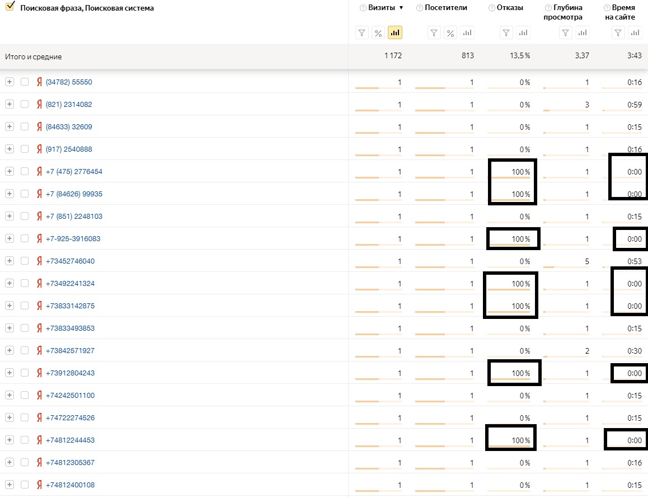Viewport: 648px width, 498px height.
Task: Expand the (821) 2314082 row
Action: tap(10, 104)
